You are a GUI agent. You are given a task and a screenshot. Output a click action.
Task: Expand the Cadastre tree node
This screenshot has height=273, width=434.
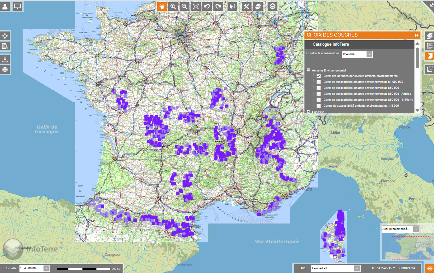(x=308, y=111)
